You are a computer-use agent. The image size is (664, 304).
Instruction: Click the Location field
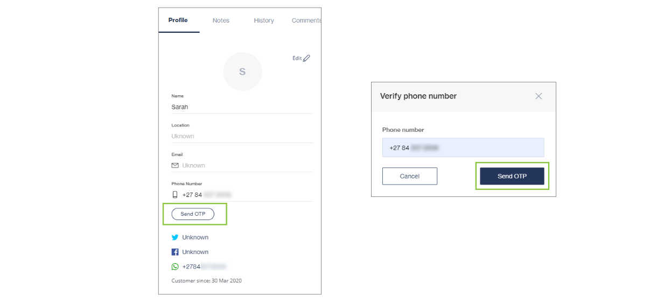[x=242, y=136]
